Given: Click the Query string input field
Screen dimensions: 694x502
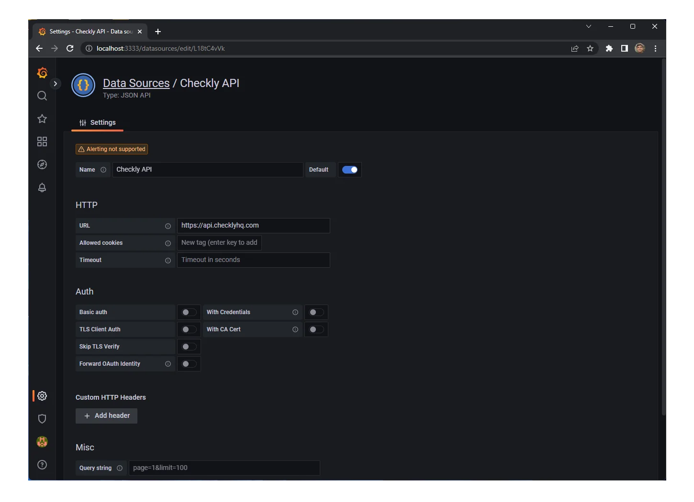Looking at the screenshot, I should click(x=224, y=468).
